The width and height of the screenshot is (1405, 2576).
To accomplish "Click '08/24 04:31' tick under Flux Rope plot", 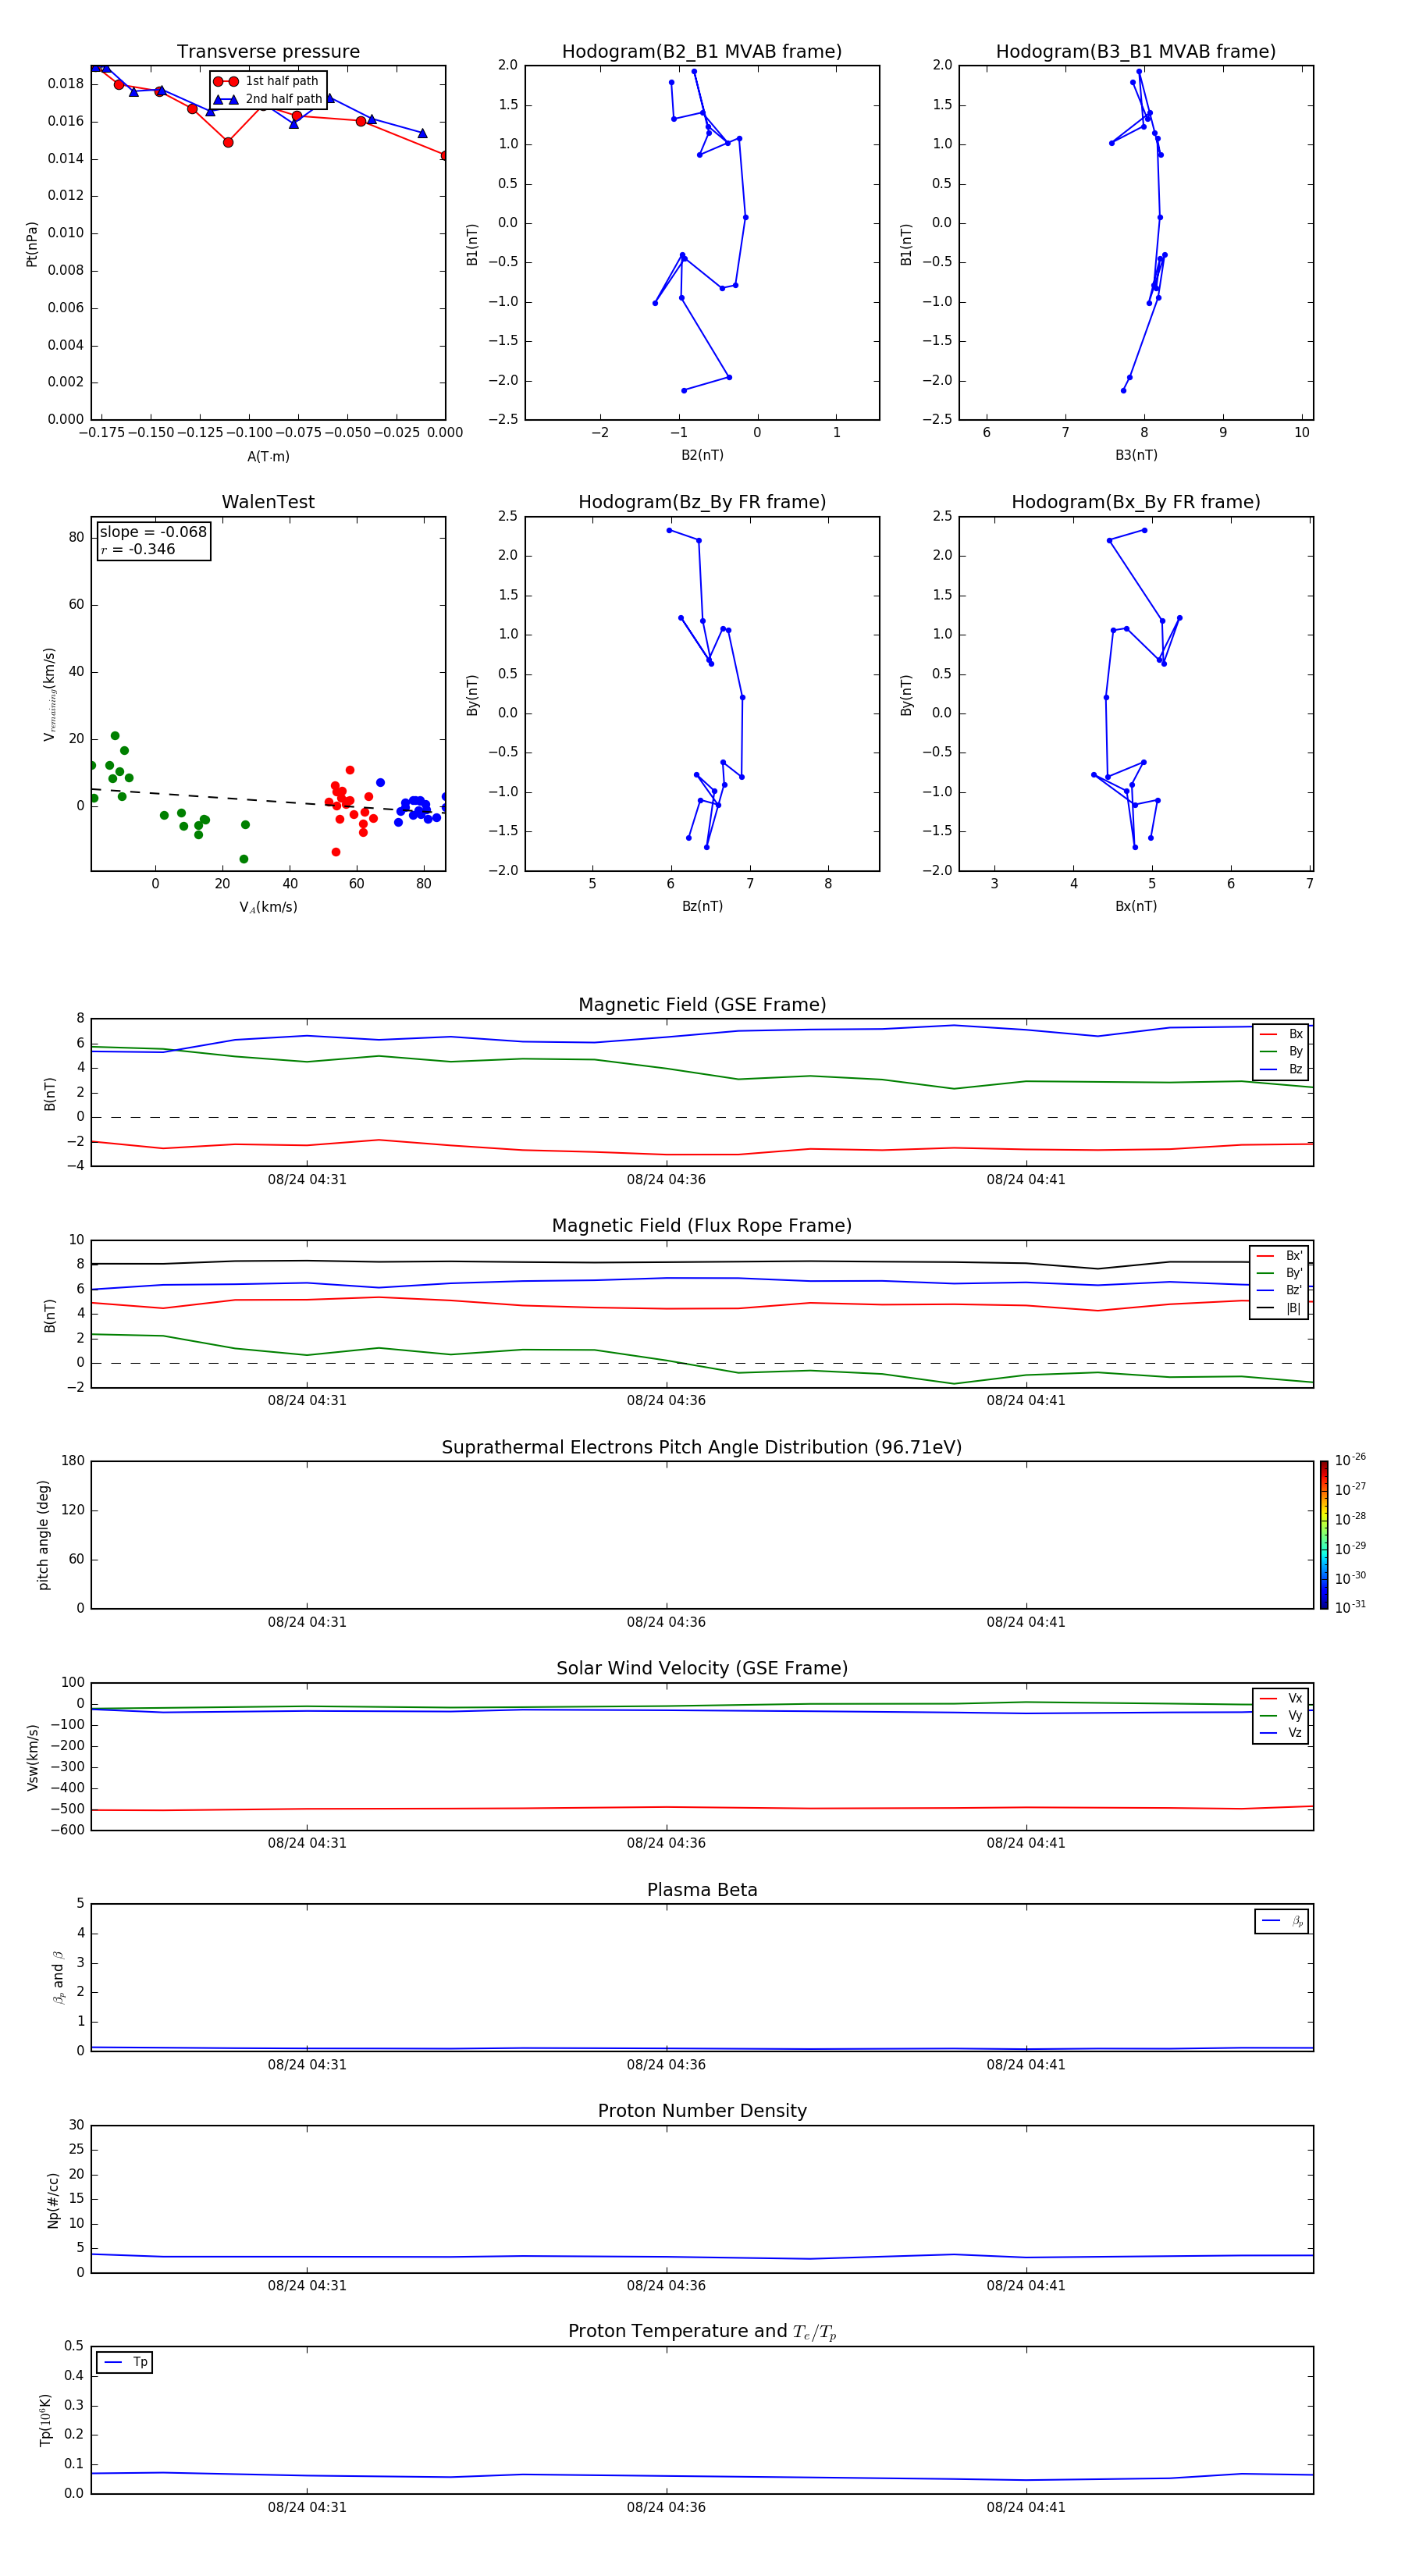I will [x=307, y=1401].
